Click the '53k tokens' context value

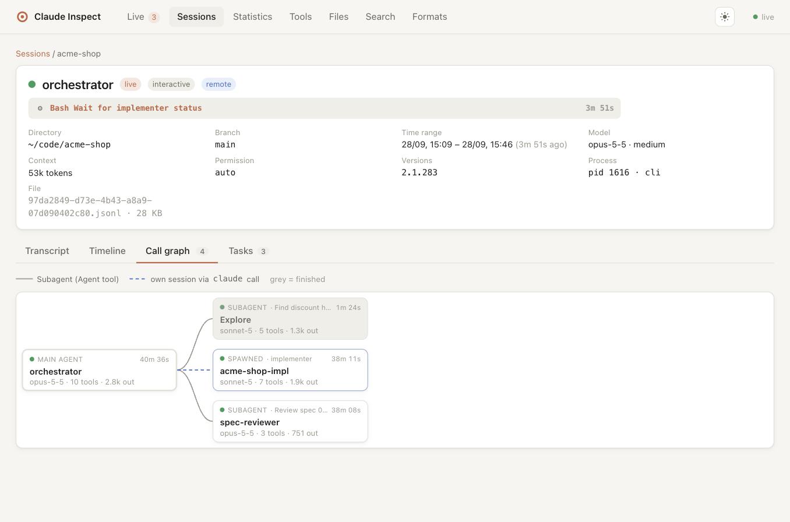coord(50,173)
